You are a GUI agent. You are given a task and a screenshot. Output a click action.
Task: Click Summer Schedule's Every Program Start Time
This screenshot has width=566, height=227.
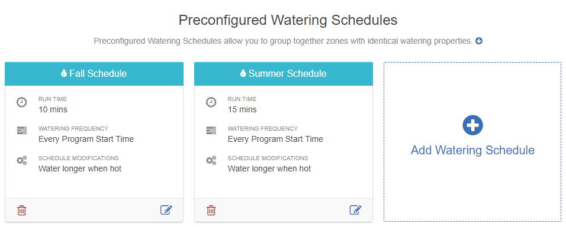[x=275, y=139]
